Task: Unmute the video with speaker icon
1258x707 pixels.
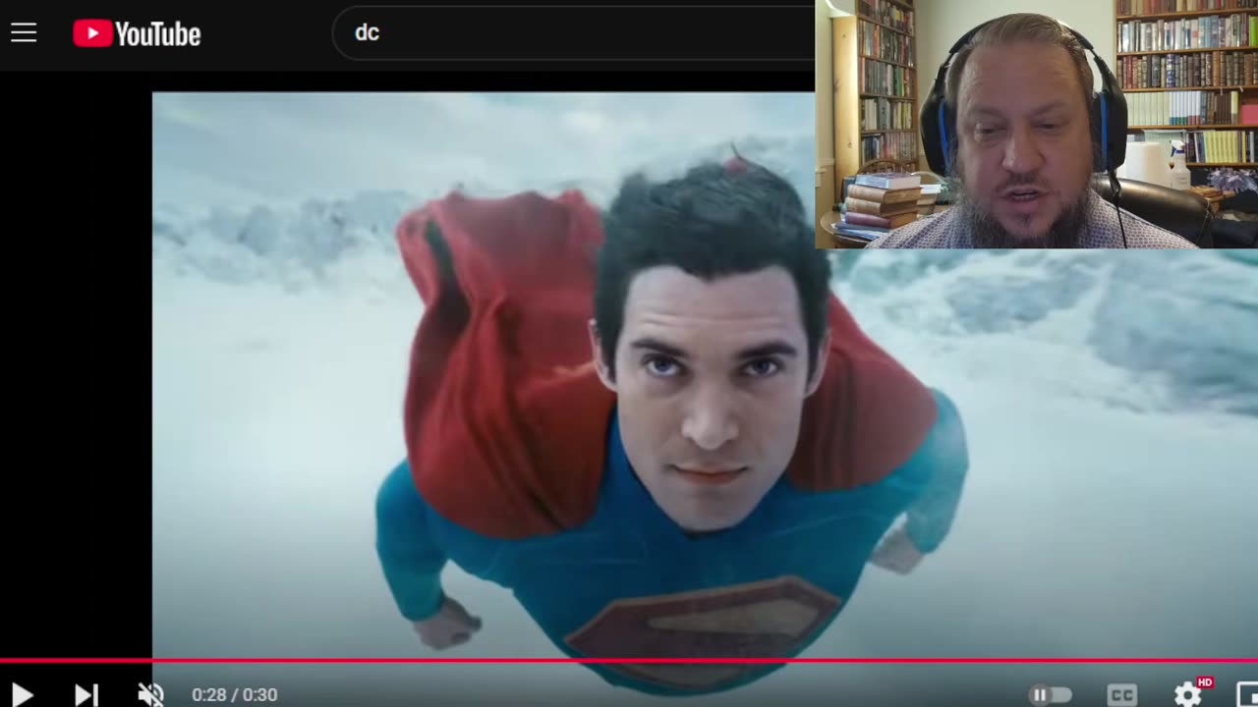Action: (150, 694)
